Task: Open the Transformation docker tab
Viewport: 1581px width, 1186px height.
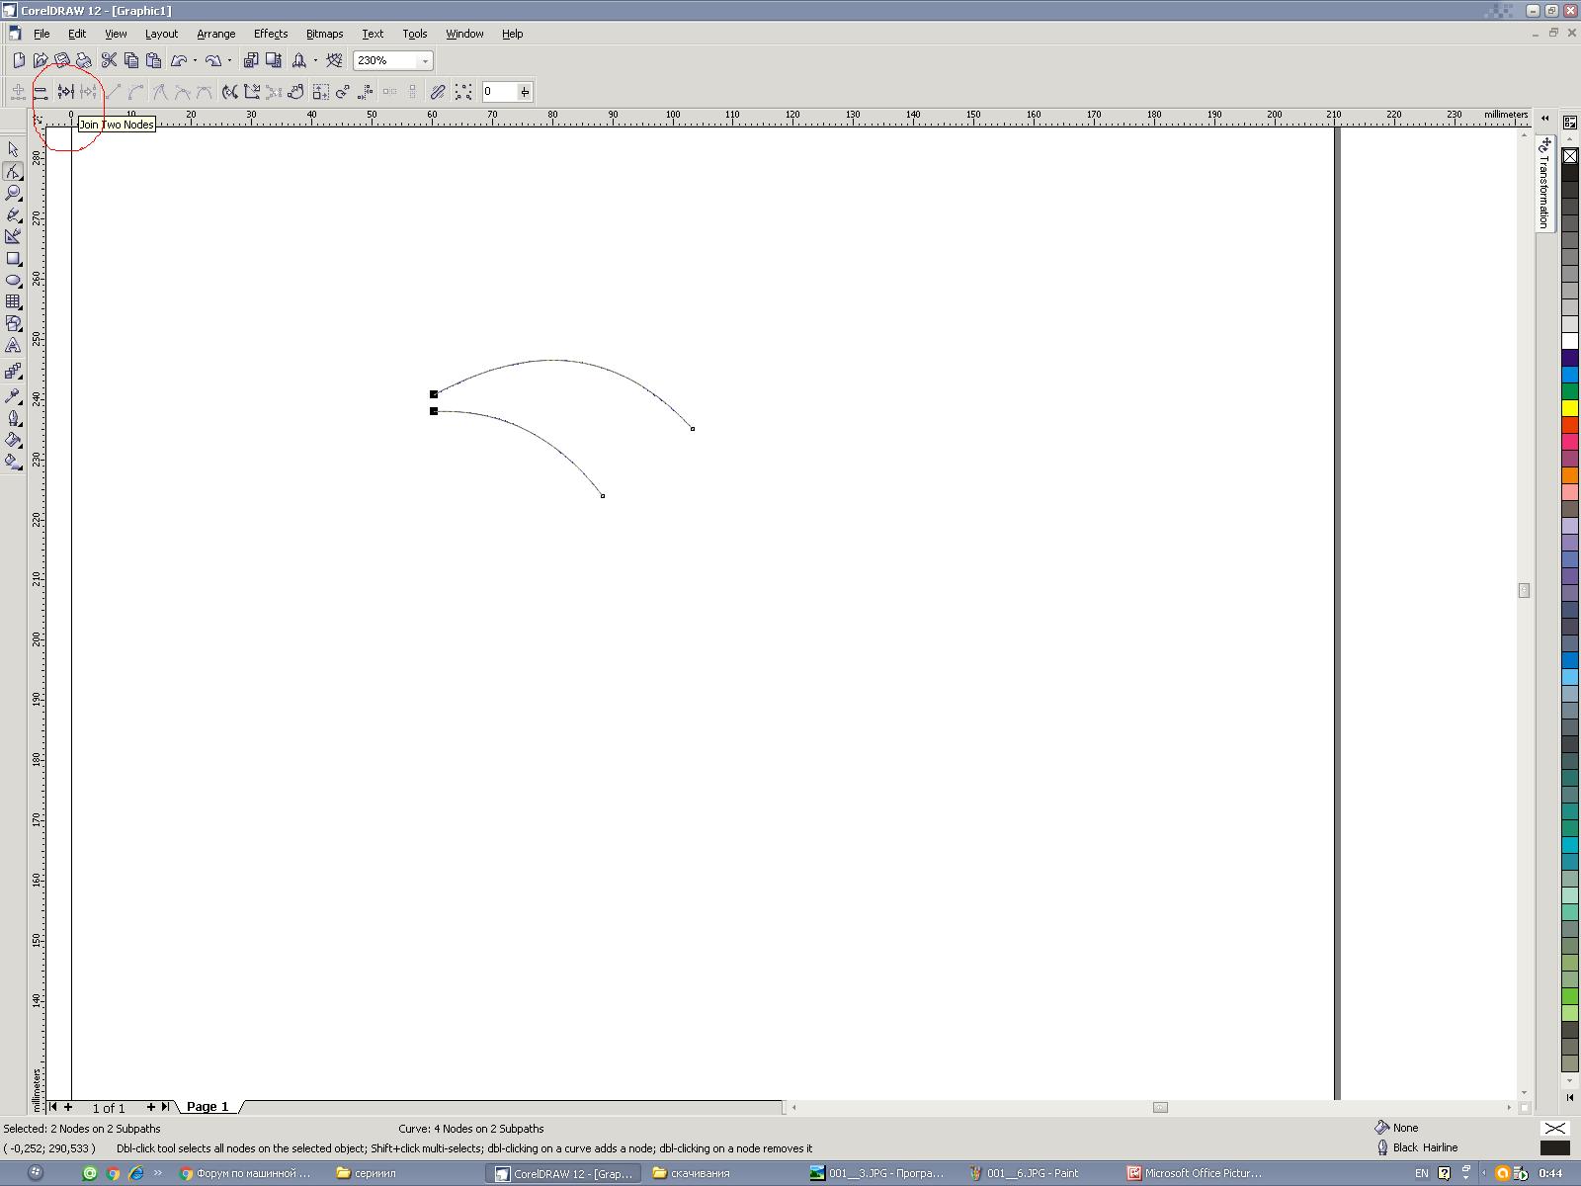Action: pyautogui.click(x=1544, y=184)
